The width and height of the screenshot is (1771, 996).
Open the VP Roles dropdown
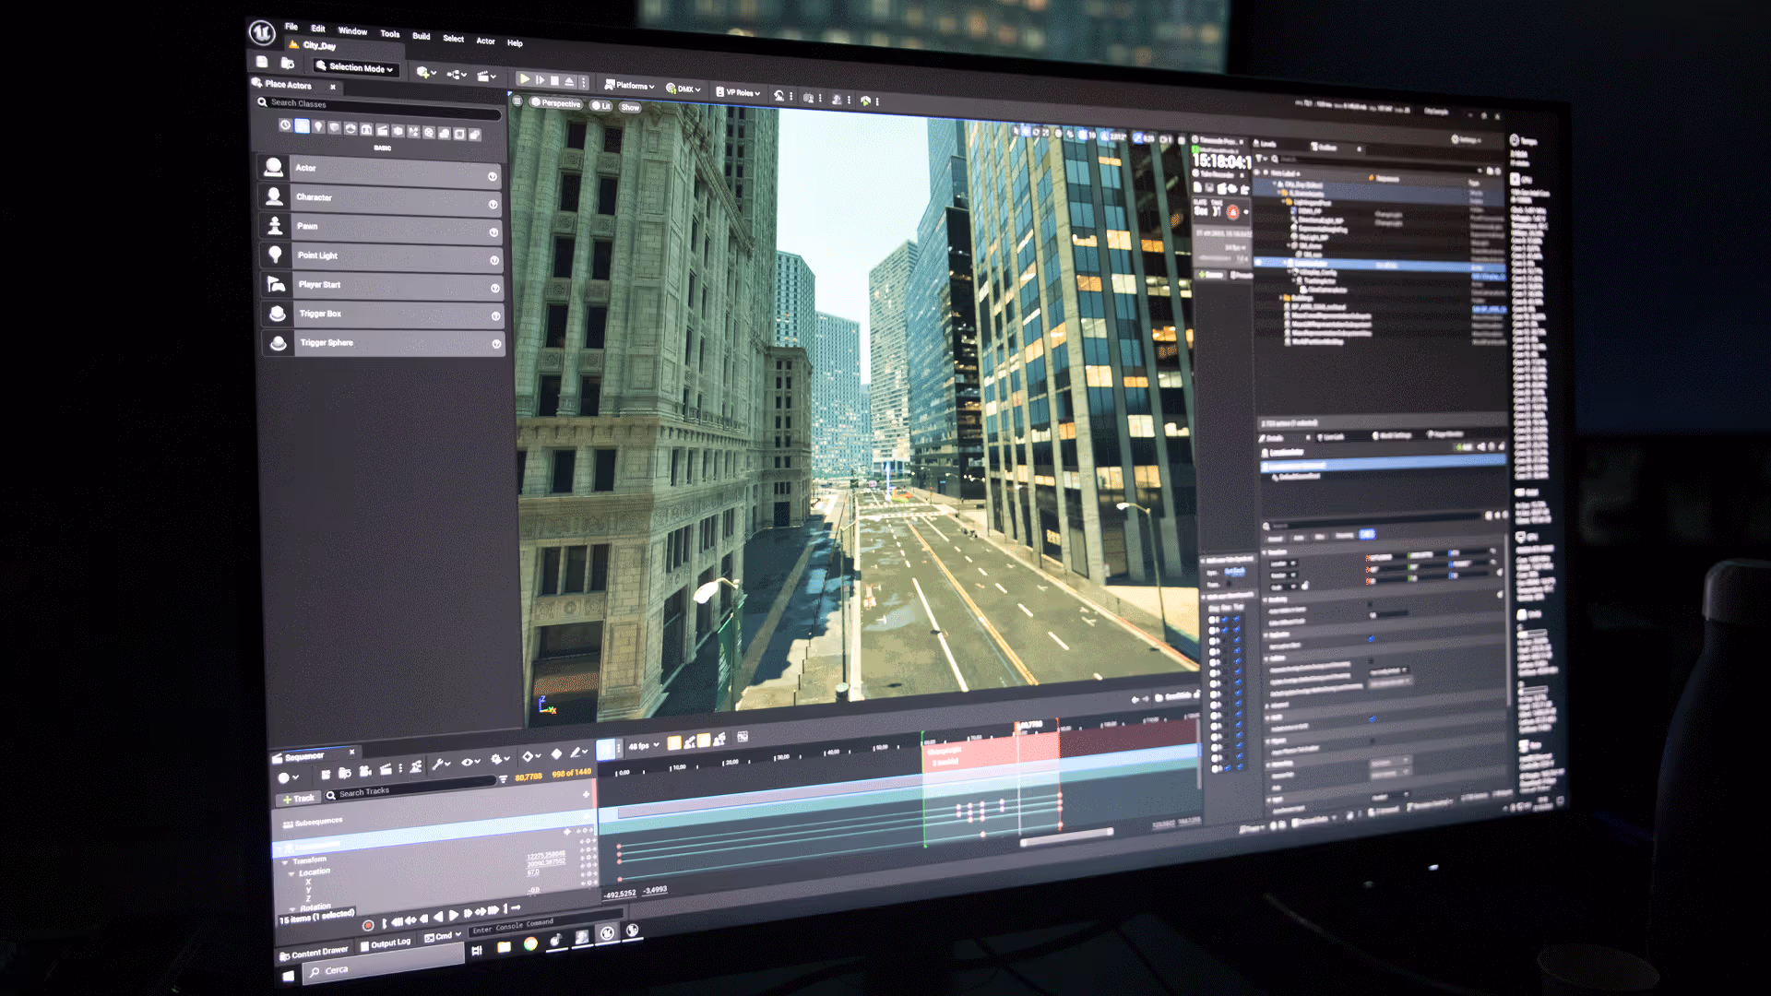pyautogui.click(x=738, y=92)
